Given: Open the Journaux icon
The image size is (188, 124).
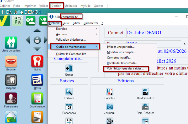Looking at the screenshot, I should coord(109,107).
